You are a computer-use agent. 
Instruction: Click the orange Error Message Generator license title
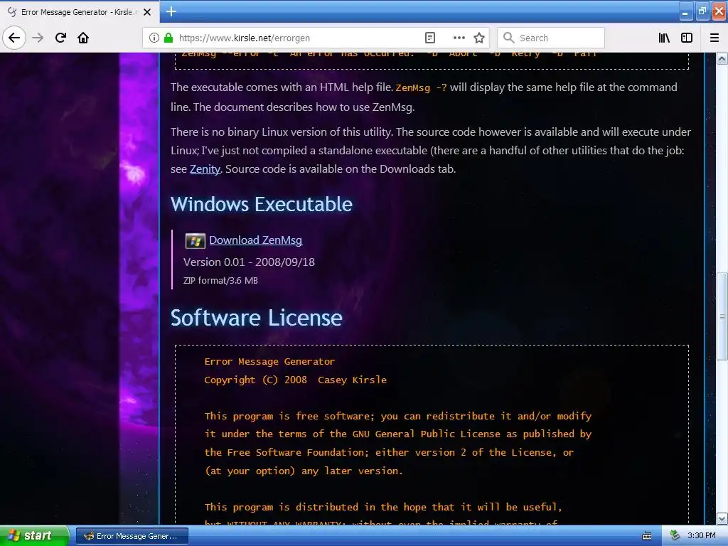coord(269,362)
